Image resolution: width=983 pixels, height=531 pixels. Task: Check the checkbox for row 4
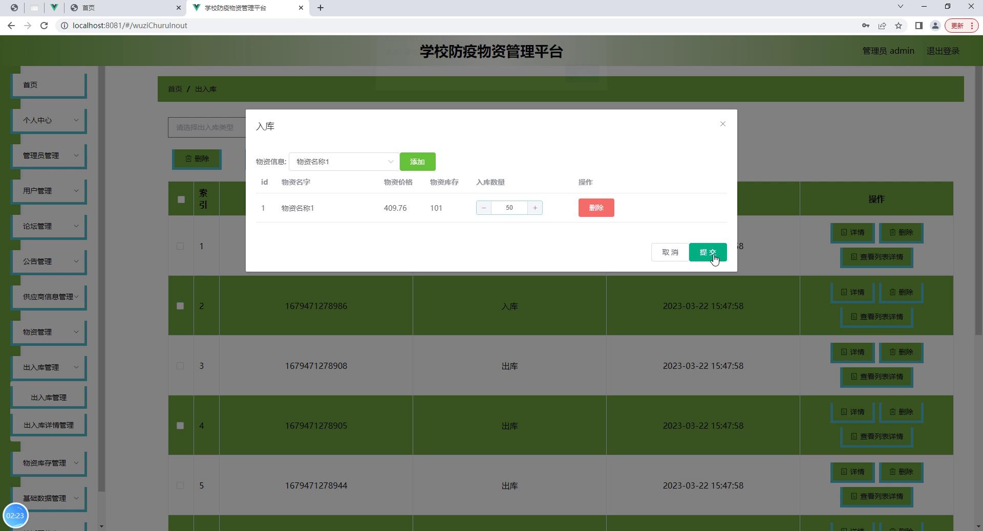pyautogui.click(x=180, y=426)
